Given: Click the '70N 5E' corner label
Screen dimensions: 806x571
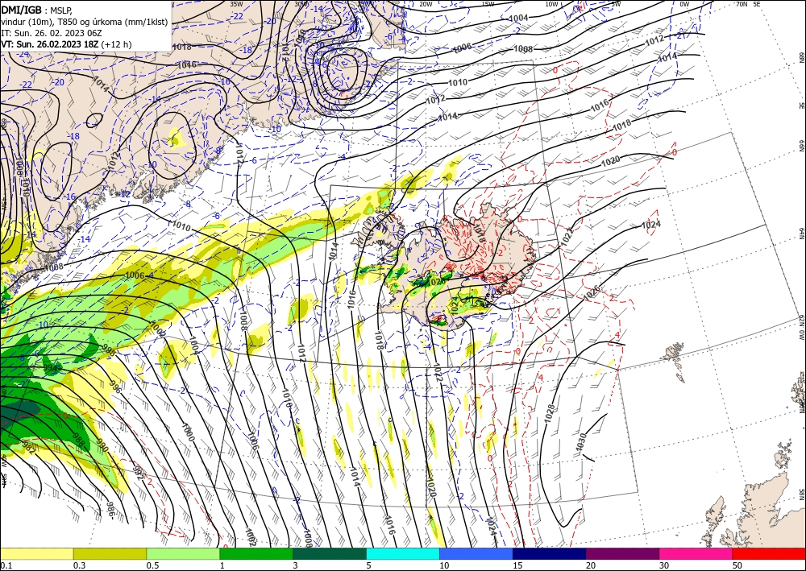Looking at the screenshot, I should point(748,4).
